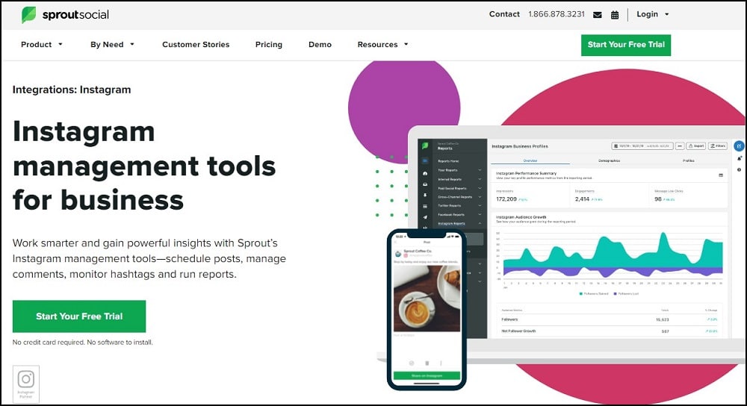Click the ellipsis more options button beside Export
The height and width of the screenshot is (406, 747).
(x=680, y=146)
